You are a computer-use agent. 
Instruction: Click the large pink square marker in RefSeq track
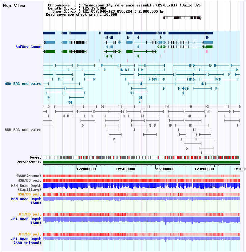pyautogui.click(x=207, y=51)
